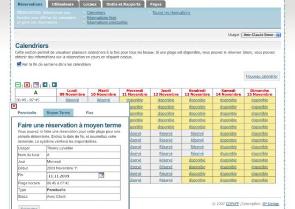Open the Outils et Rapports tab
This screenshot has width=295, height=209.
tap(123, 4)
